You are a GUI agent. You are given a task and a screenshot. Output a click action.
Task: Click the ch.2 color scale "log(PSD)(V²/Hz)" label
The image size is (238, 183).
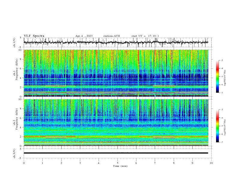[225, 127]
